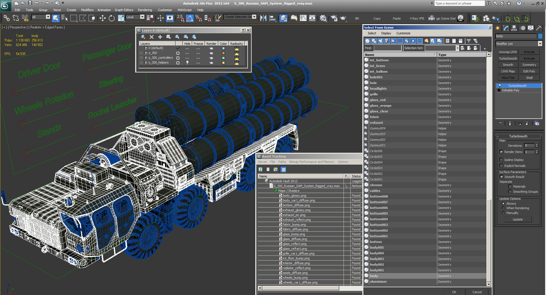Image resolution: width=546 pixels, height=295 pixels.
Task: Toggle Smooth Result checkbox
Action: click(x=501, y=177)
